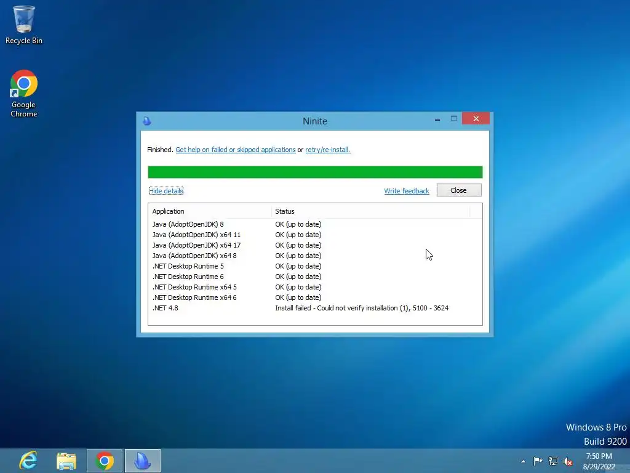630x473 pixels.
Task: Select the Java (AdoptOpenJDK) x64 11 row
Action: point(315,235)
